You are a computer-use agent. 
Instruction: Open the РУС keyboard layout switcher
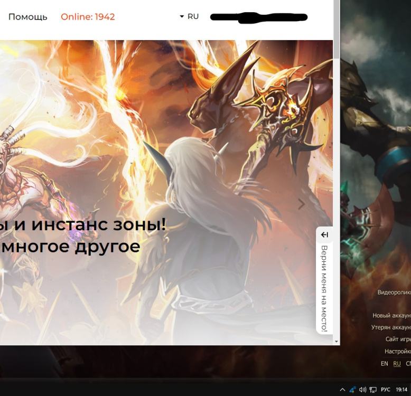386,390
